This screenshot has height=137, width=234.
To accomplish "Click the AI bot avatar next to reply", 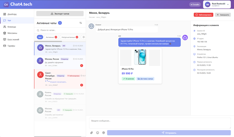I will (185, 38).
